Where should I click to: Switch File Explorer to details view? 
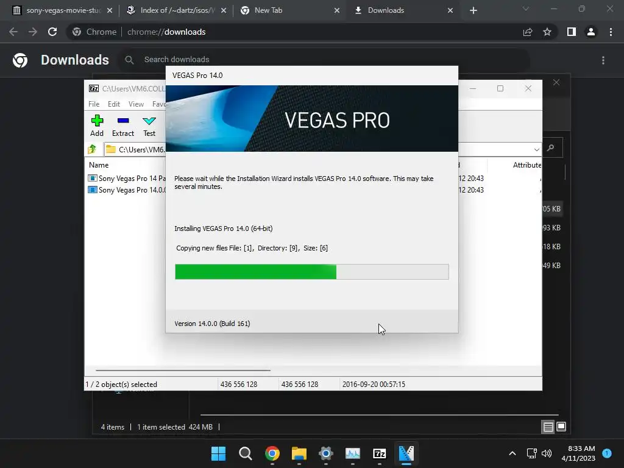pyautogui.click(x=548, y=427)
